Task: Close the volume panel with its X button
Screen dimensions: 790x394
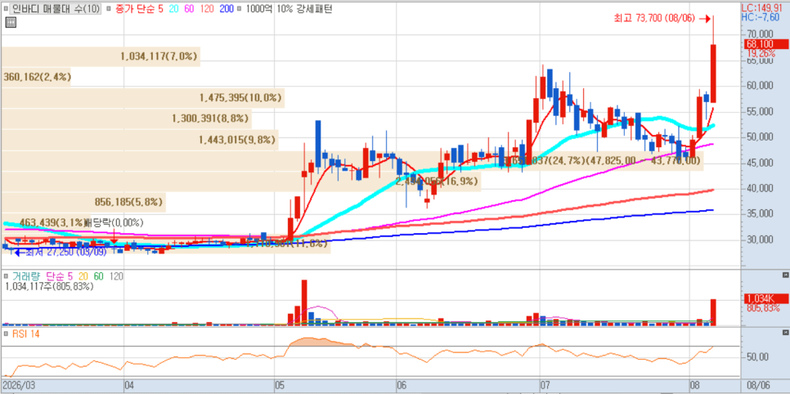Action: point(785,275)
